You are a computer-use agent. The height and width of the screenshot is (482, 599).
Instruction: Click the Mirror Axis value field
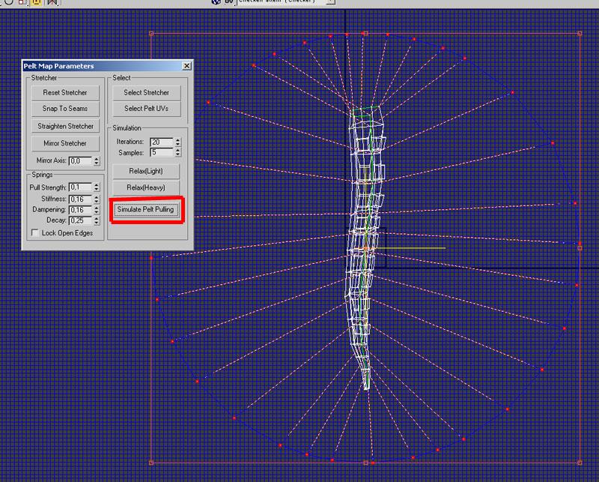pyautogui.click(x=81, y=161)
